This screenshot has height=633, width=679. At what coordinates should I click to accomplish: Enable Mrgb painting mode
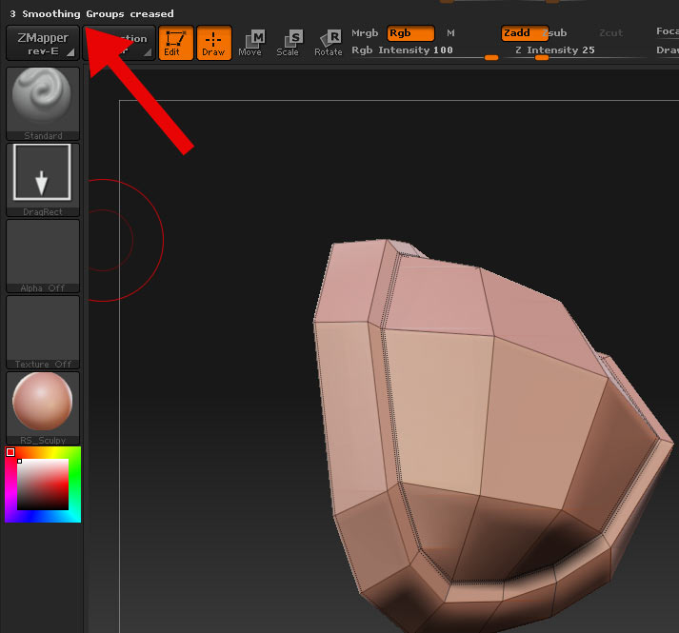365,33
